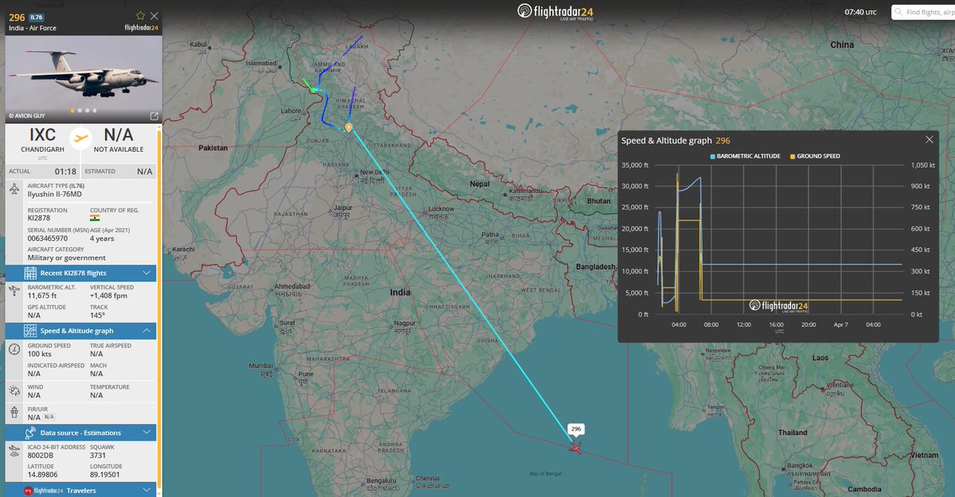This screenshot has width=955, height=497.
Task: Click the wind weather icon
Action: 15,390
